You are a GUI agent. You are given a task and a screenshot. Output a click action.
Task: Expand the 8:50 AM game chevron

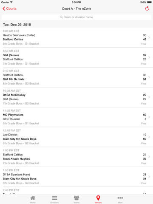pos(149,57)
